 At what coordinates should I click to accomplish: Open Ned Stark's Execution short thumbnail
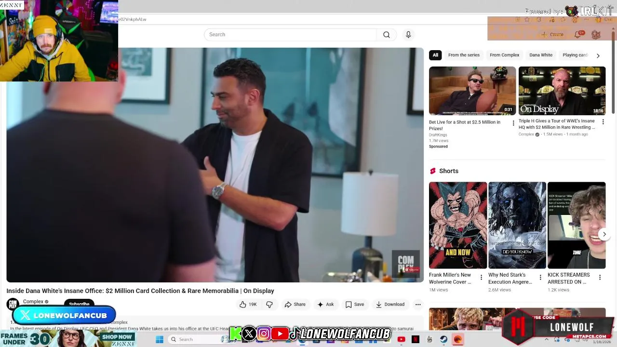[517, 225]
